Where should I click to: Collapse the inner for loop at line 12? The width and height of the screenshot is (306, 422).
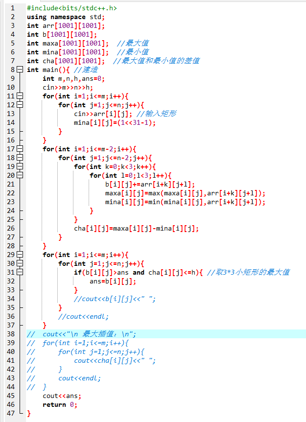click(20, 105)
